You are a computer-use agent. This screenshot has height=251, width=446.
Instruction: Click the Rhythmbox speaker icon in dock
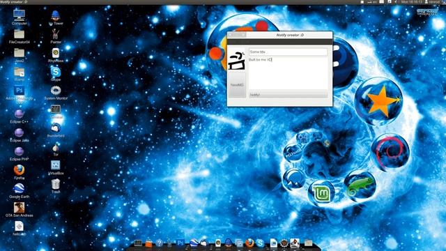(218, 243)
